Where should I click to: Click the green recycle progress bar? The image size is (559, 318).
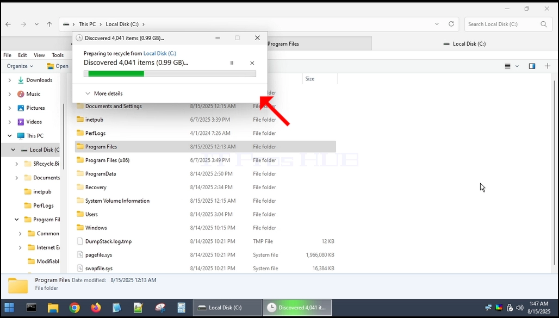pyautogui.click(x=170, y=74)
